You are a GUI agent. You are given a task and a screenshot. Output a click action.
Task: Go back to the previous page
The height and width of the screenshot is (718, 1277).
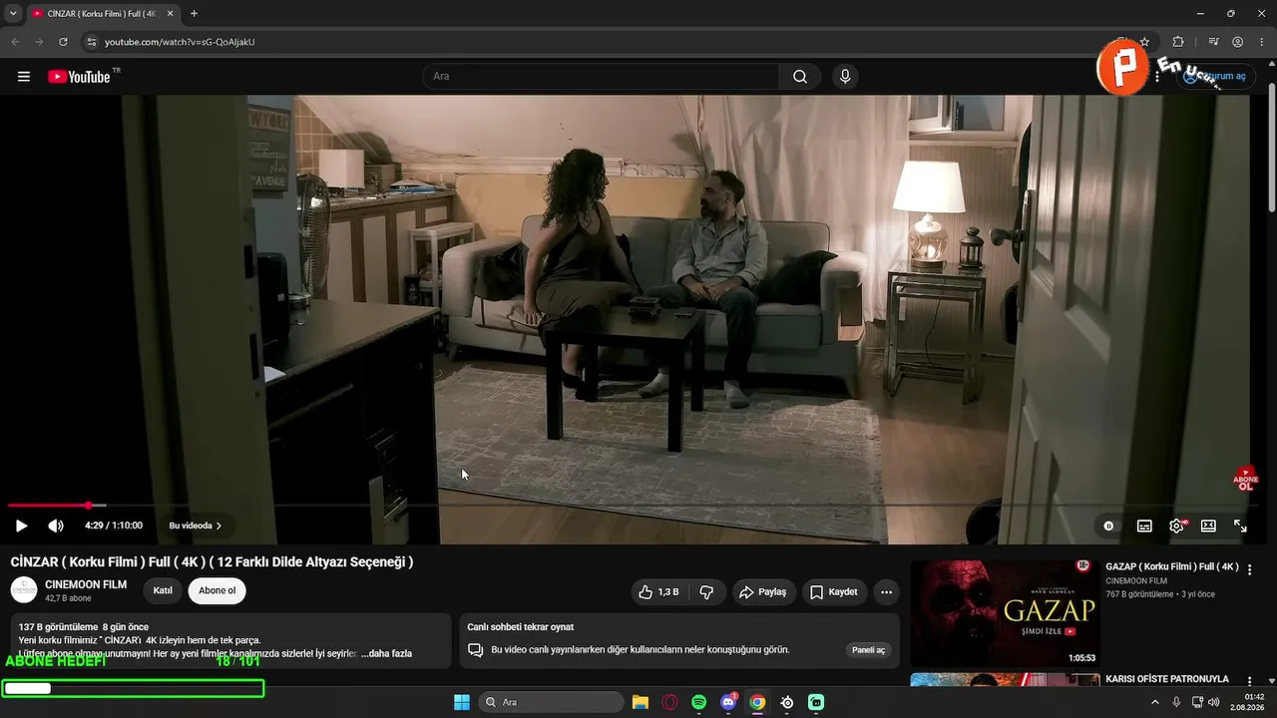pyautogui.click(x=15, y=42)
